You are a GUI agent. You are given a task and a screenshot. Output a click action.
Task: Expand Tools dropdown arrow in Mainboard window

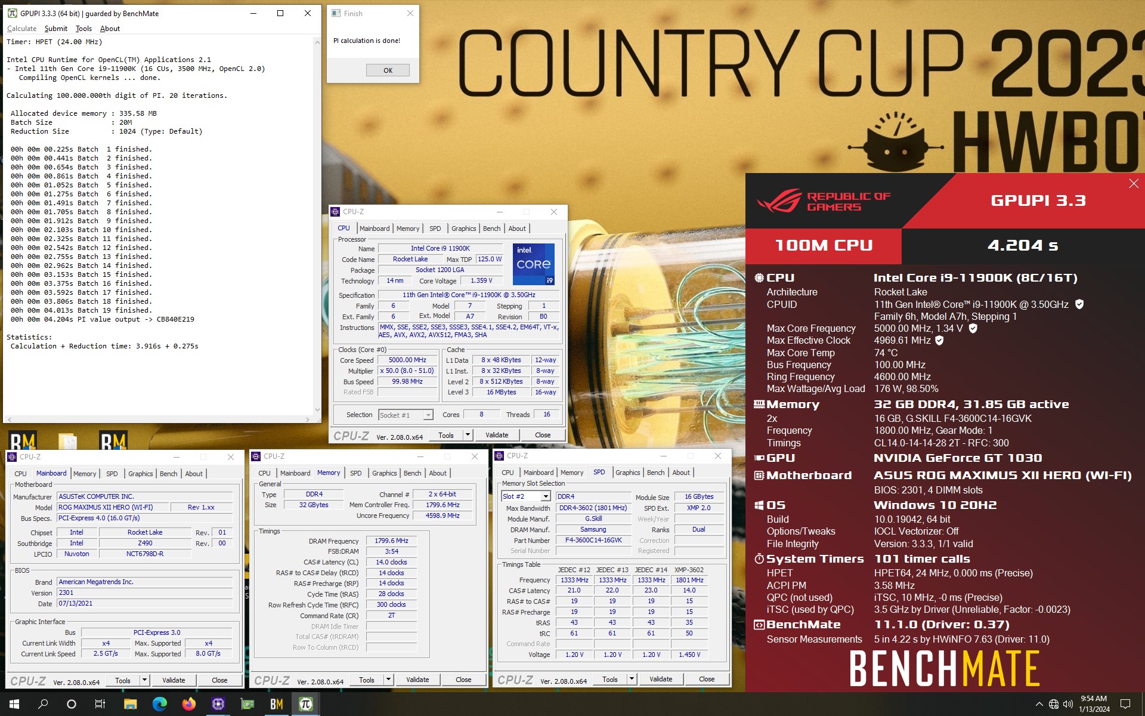click(x=144, y=680)
